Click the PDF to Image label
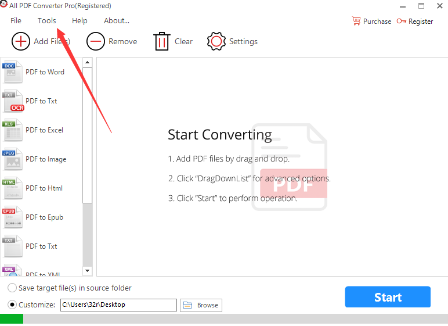The image size is (448, 326). pos(46,159)
